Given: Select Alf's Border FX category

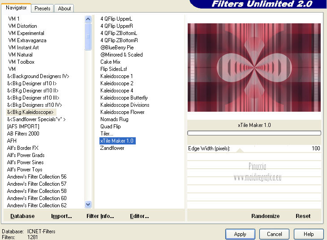Looking at the screenshot, I should (x=23, y=148).
